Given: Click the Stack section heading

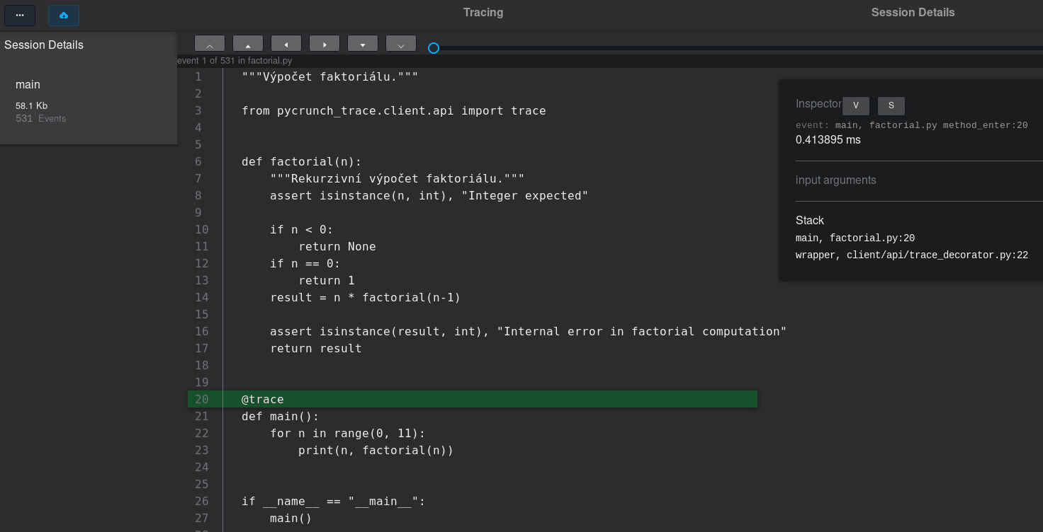Looking at the screenshot, I should click(810, 221).
